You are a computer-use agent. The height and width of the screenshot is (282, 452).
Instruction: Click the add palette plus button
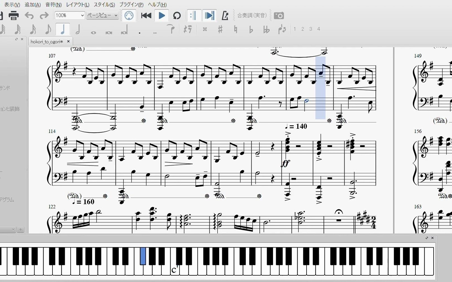point(20,229)
